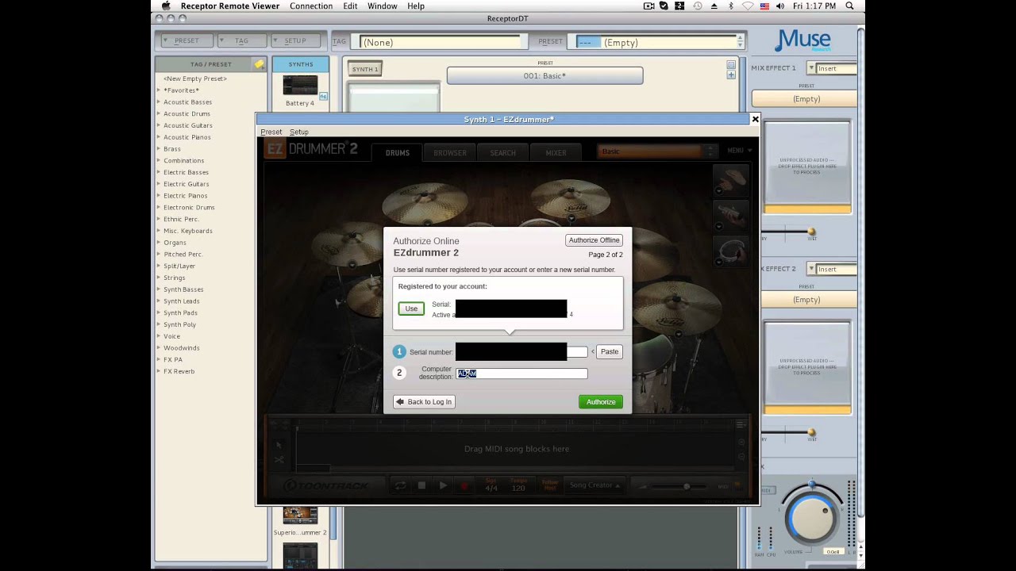Image resolution: width=1016 pixels, height=571 pixels.
Task: Click the Synth 1 slot button
Action: [x=365, y=69]
